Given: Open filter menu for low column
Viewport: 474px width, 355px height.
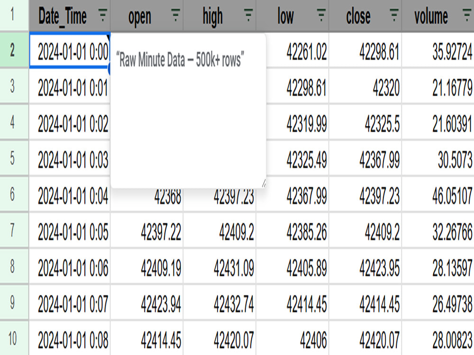Looking at the screenshot, I should tap(321, 15).
